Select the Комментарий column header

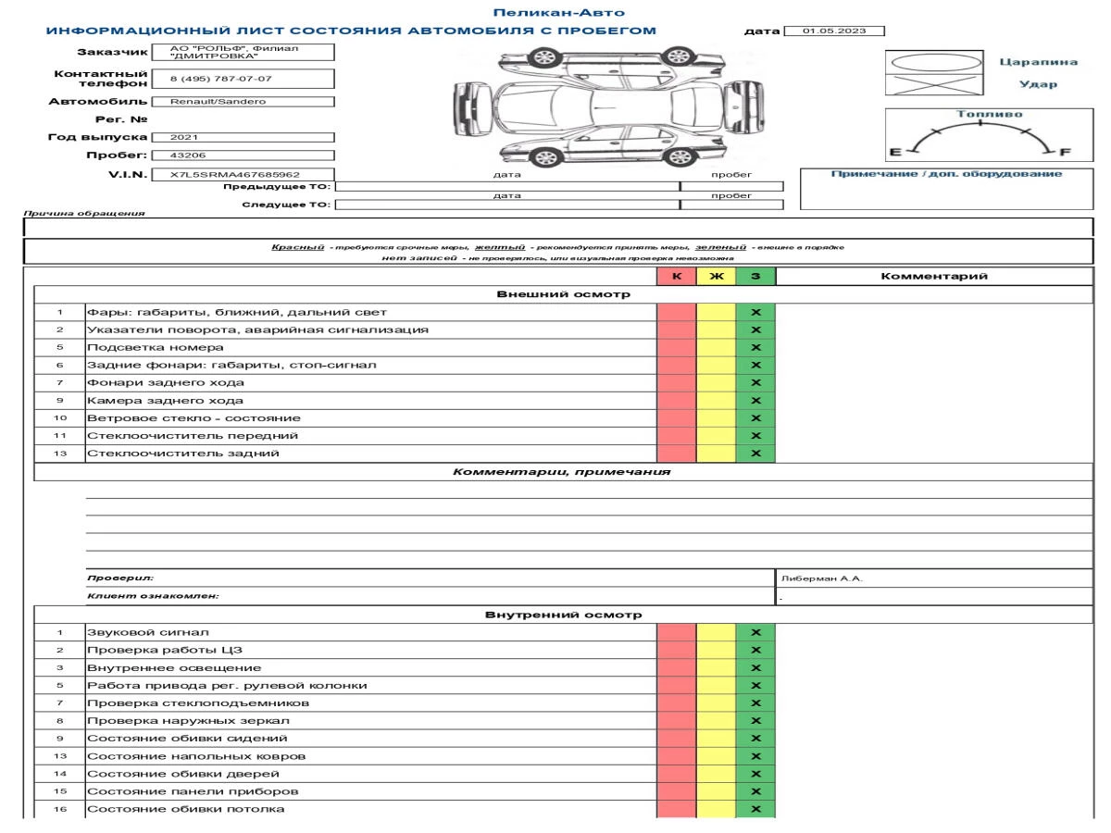pos(933,276)
